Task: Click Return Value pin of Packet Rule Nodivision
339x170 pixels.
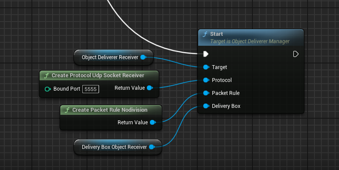Action: (153, 123)
